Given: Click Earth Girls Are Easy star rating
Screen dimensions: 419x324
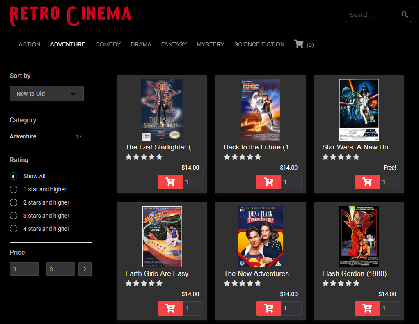Looking at the screenshot, I should pos(144,283).
